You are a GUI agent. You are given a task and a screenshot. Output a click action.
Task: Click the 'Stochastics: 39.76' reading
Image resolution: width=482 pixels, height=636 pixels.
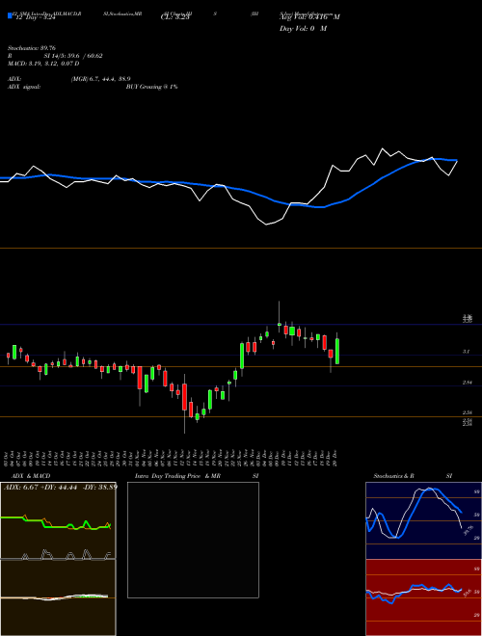(x=31, y=48)
